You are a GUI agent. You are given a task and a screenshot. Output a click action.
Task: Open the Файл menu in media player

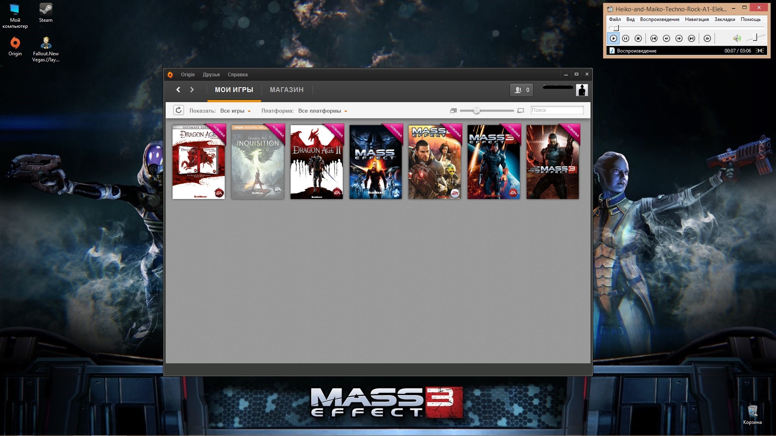pyautogui.click(x=615, y=19)
